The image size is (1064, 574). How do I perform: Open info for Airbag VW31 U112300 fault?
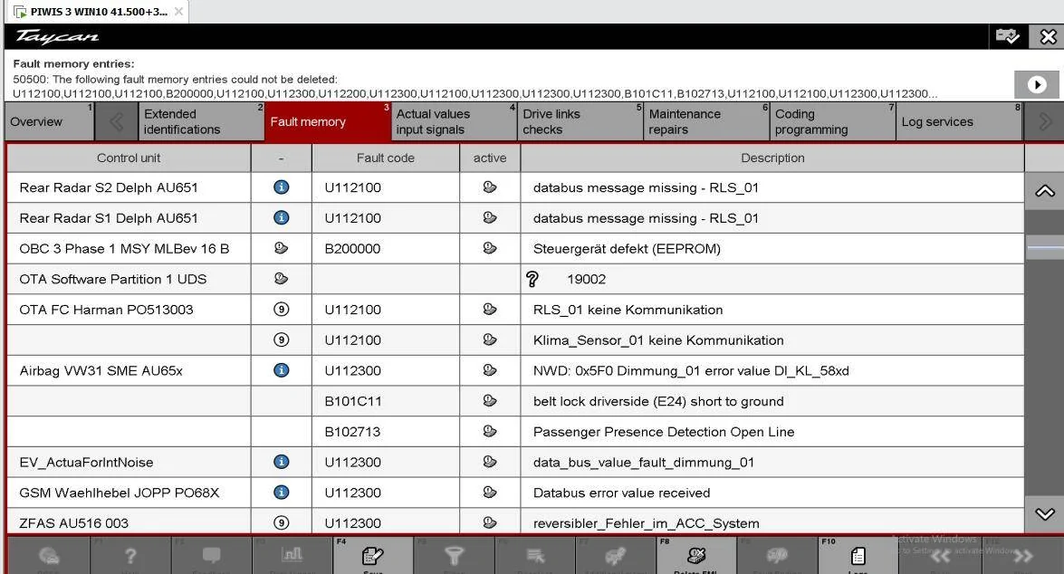point(281,370)
